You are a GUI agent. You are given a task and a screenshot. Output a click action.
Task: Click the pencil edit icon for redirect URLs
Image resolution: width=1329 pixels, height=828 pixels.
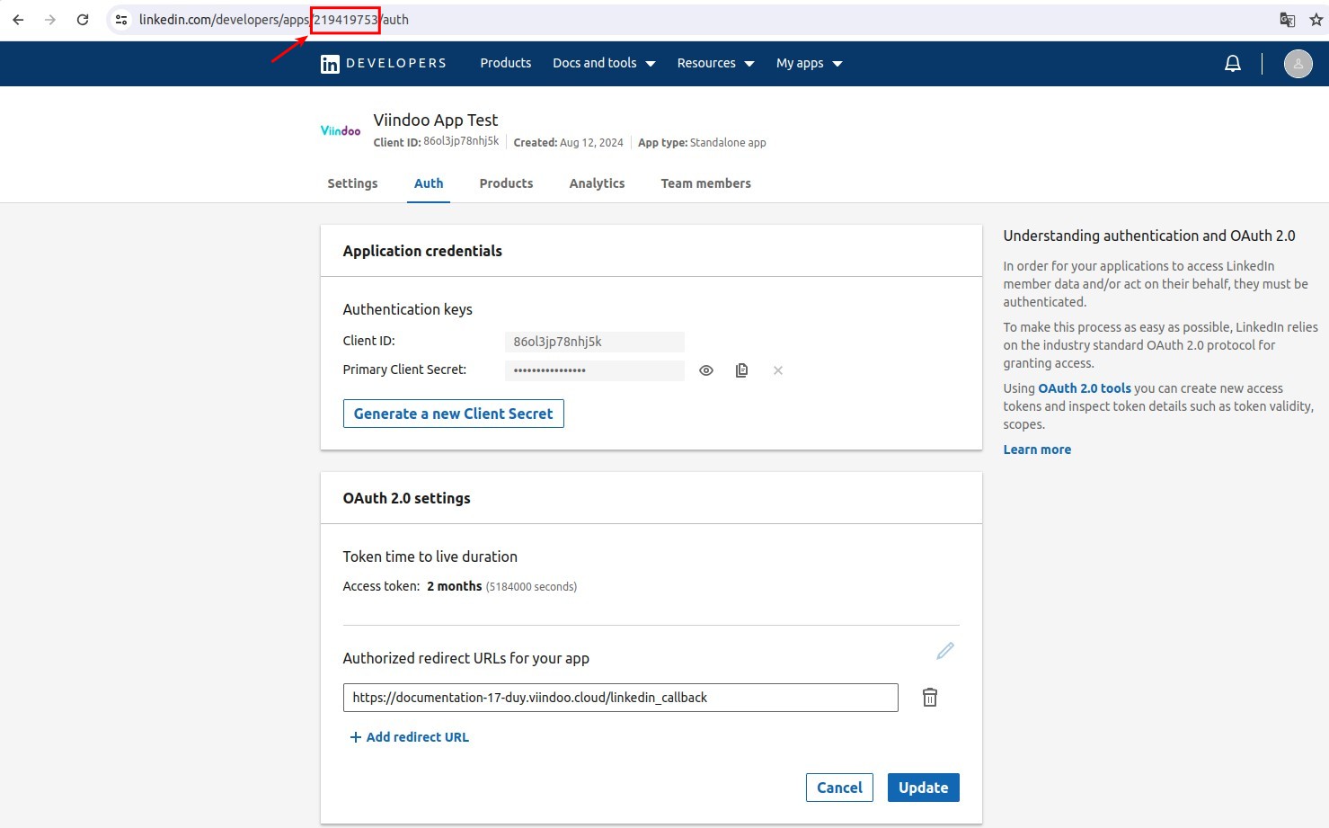[x=945, y=651]
